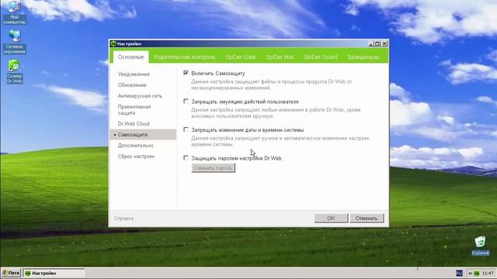This screenshot has height=279, width=497.
Task: Confirm settings with the OK button
Action: point(331,218)
